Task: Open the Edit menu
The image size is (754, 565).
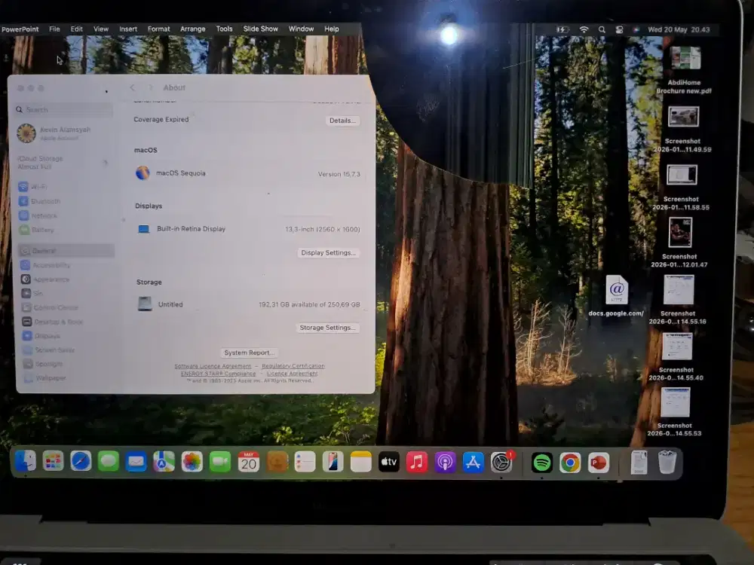Action: 76,29
